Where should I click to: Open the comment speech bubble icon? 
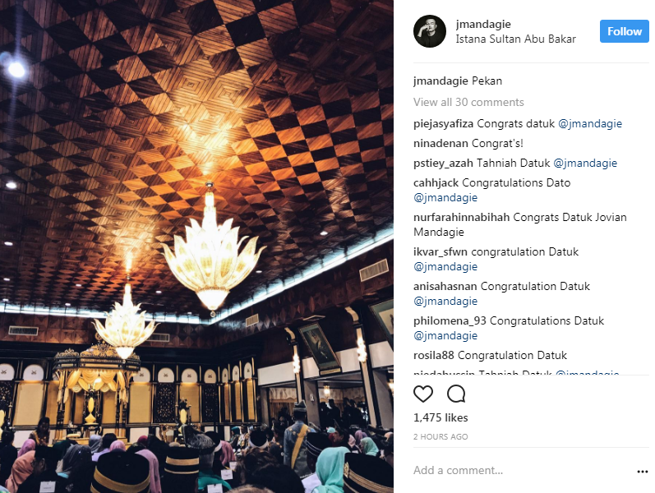click(456, 394)
